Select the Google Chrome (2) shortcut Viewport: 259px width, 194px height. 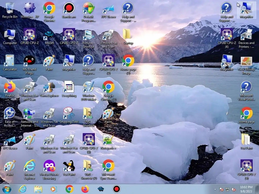point(109,91)
